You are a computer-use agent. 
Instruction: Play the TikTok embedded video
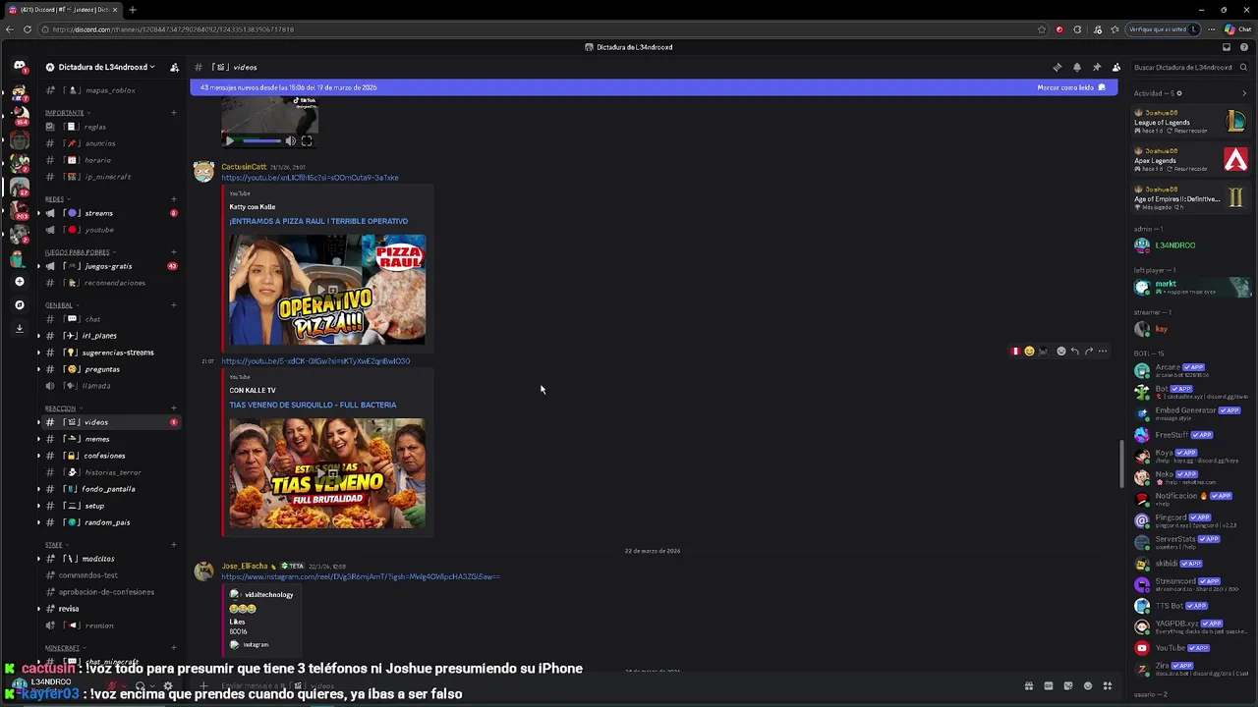coord(230,141)
